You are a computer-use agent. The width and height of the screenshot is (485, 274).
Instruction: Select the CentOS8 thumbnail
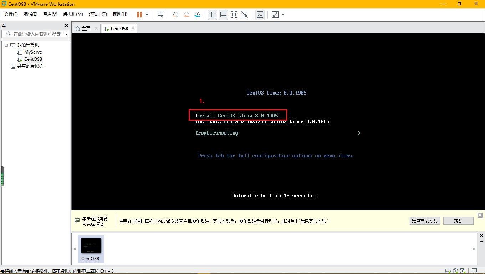[x=91, y=249]
